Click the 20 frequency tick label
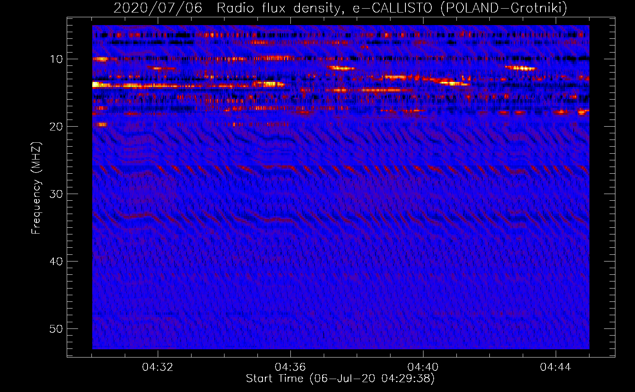Viewport: 635px width, 392px height. click(56, 127)
